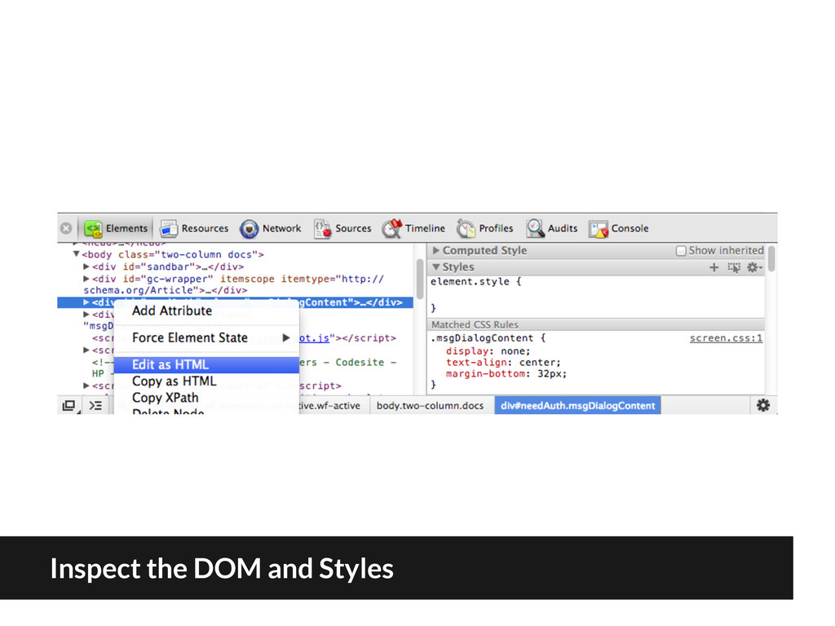Close DevTools with the X button
The height and width of the screenshot is (626, 835).
66,228
